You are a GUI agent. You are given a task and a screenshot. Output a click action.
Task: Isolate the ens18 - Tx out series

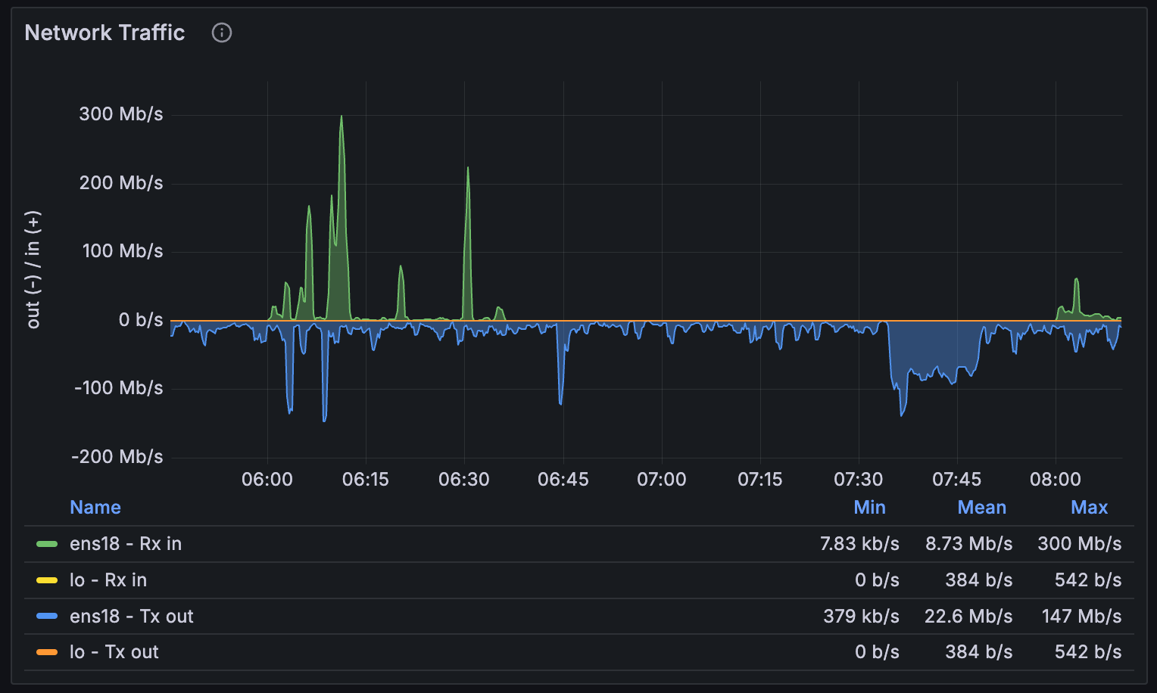(x=132, y=616)
